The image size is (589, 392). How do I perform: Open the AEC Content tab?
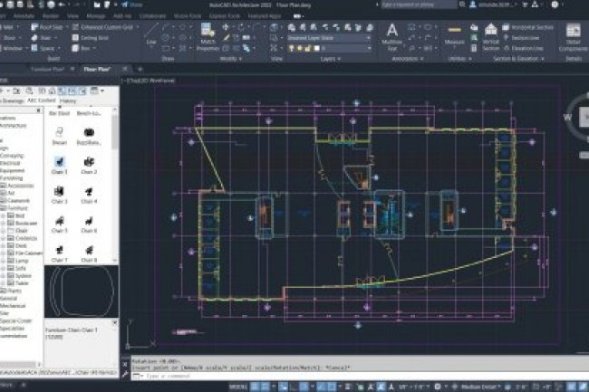37,99
